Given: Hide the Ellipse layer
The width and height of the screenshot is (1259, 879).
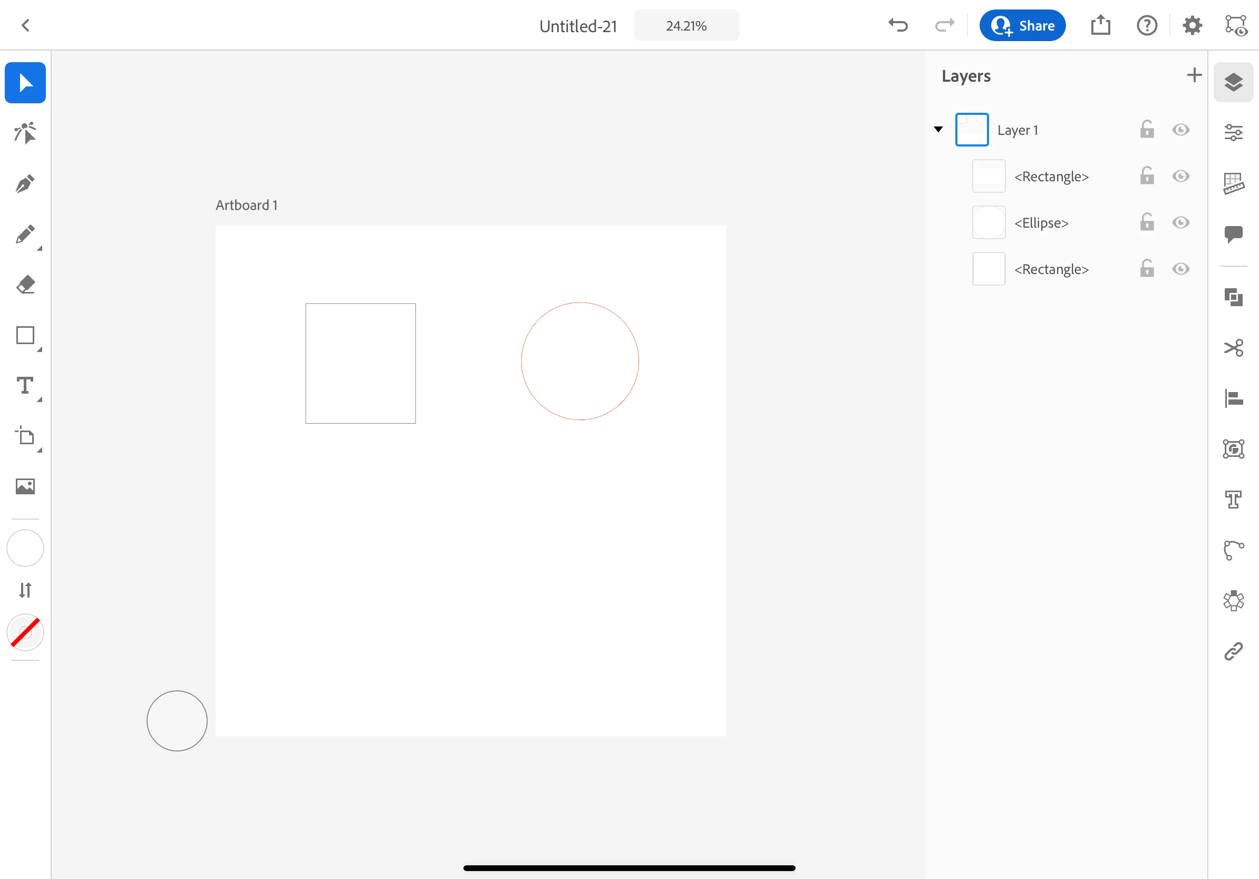Looking at the screenshot, I should [1180, 222].
